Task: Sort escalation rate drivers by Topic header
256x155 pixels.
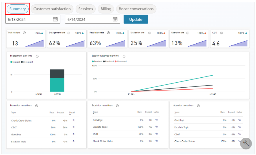Action: click(95, 112)
